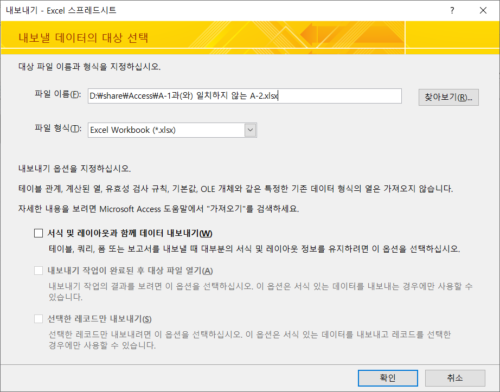The height and width of the screenshot is (392, 500).
Task: Cancel the export with 취소 button
Action: (x=455, y=378)
